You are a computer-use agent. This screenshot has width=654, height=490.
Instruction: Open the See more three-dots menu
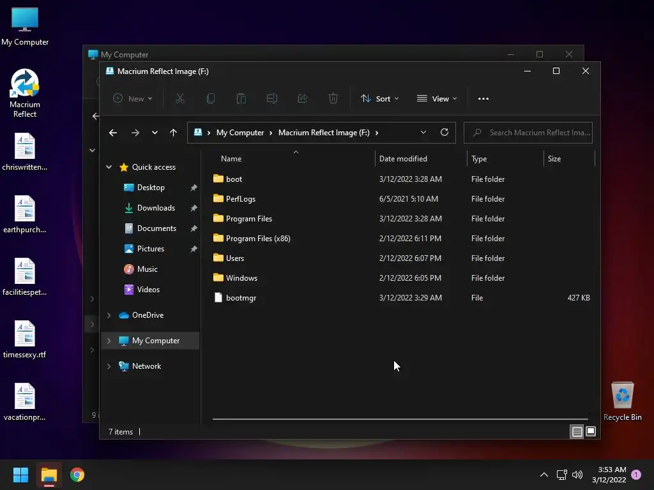483,99
